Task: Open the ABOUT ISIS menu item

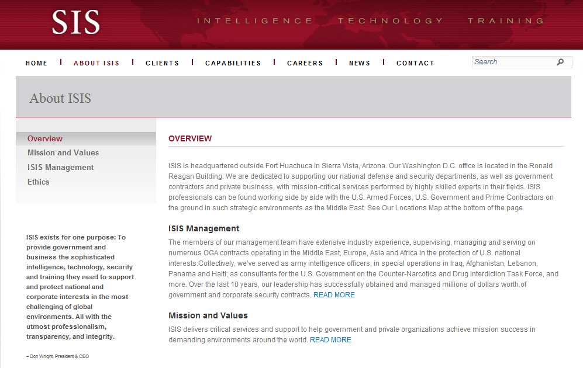Action: click(96, 63)
